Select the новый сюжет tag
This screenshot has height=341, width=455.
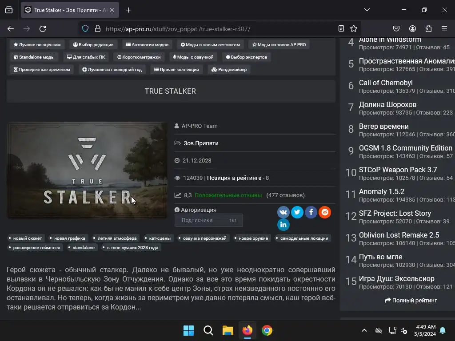point(25,238)
